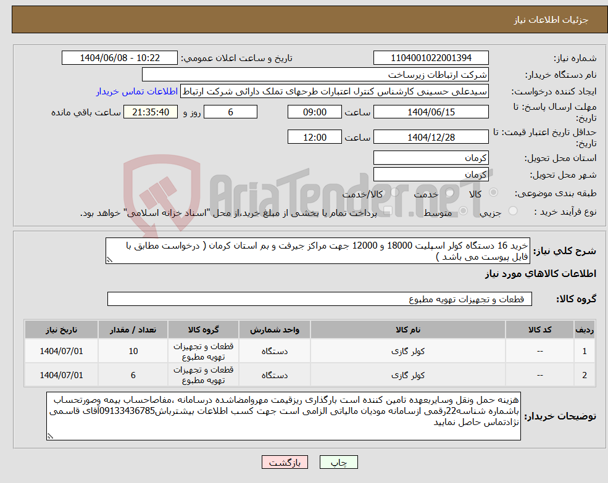
Task: Click the بازگشت (back) button
Action: 285,461
